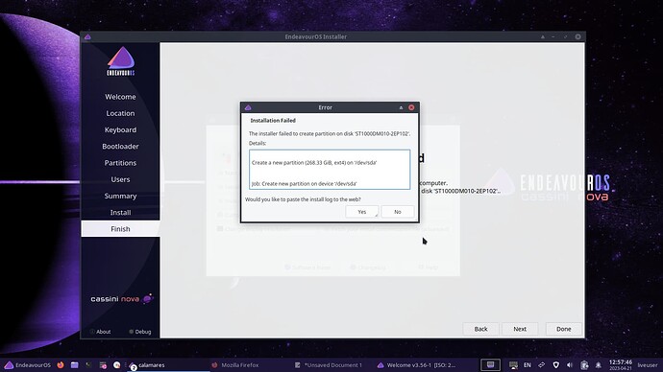Switch to the Welcome v3.56-1 taskbar window
Viewport: 663px width, 372px height.
416,365
